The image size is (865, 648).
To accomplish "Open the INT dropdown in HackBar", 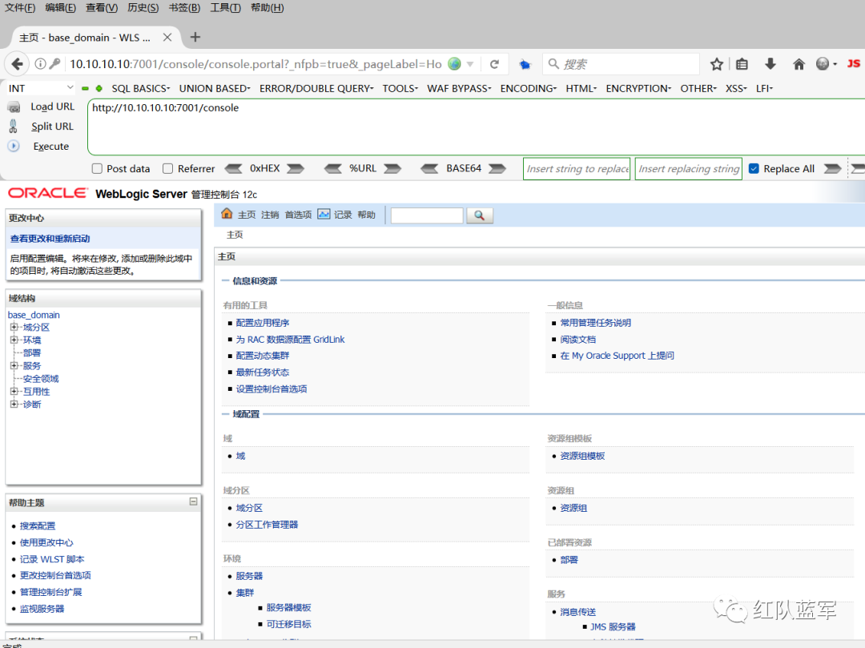I will tap(40, 88).
